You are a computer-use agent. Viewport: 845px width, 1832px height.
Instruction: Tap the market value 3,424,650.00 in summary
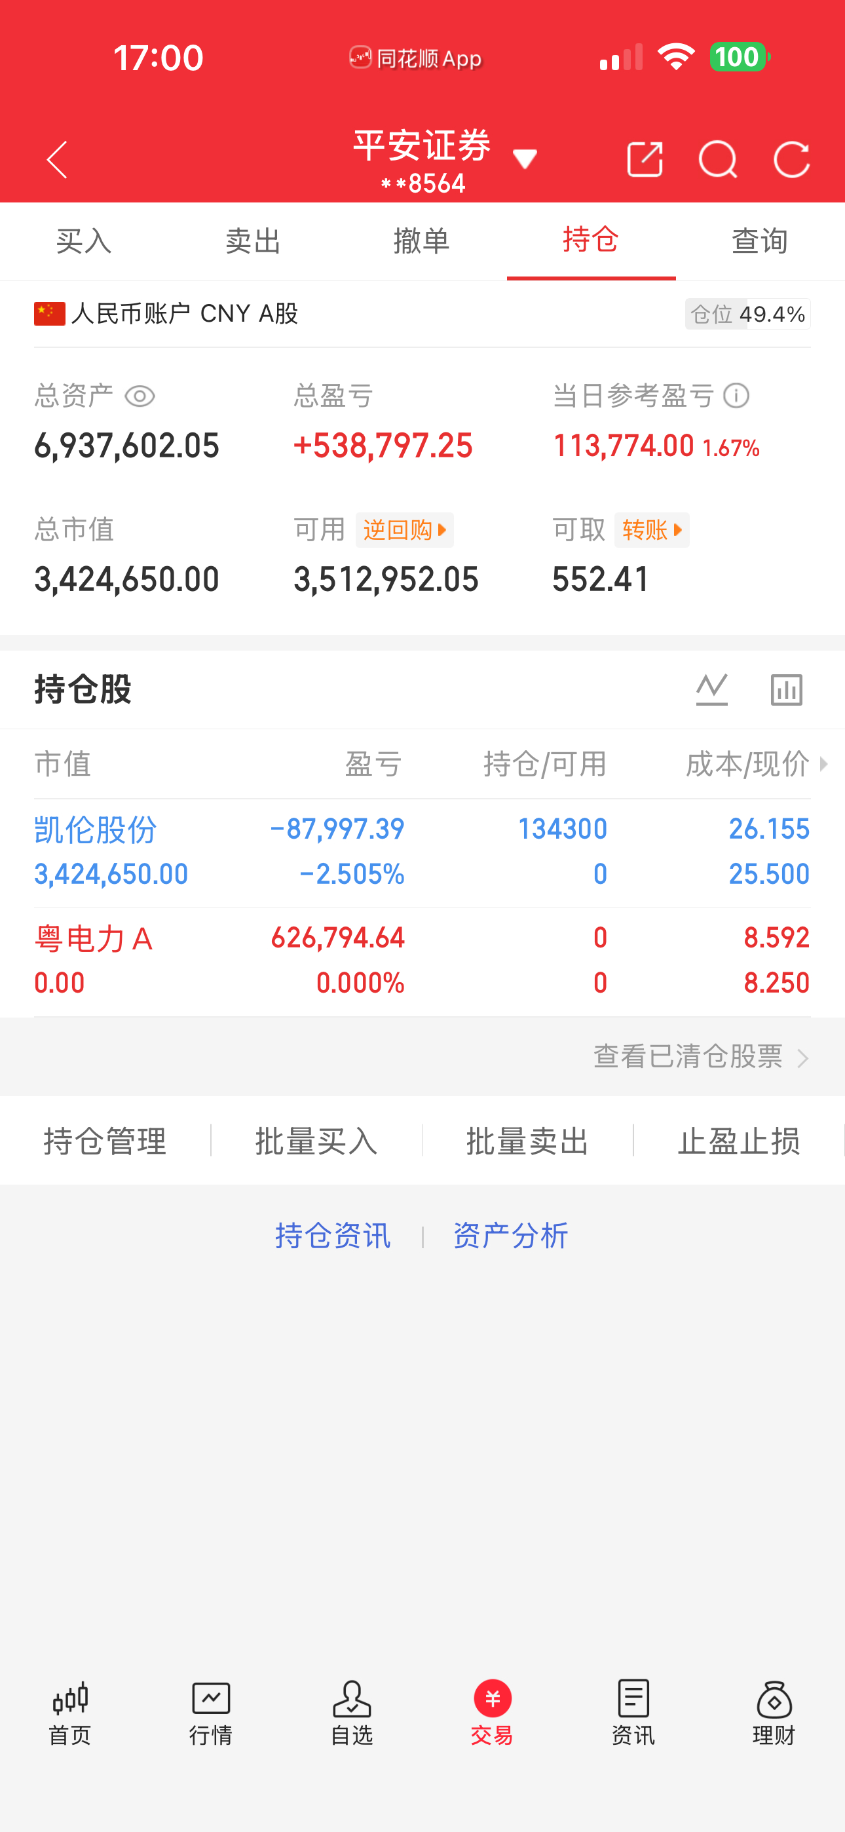click(126, 579)
